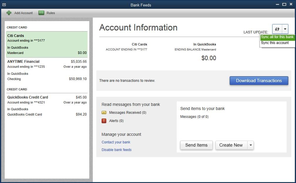Select the QuickBooks Credit Card account entry

pos(47,106)
